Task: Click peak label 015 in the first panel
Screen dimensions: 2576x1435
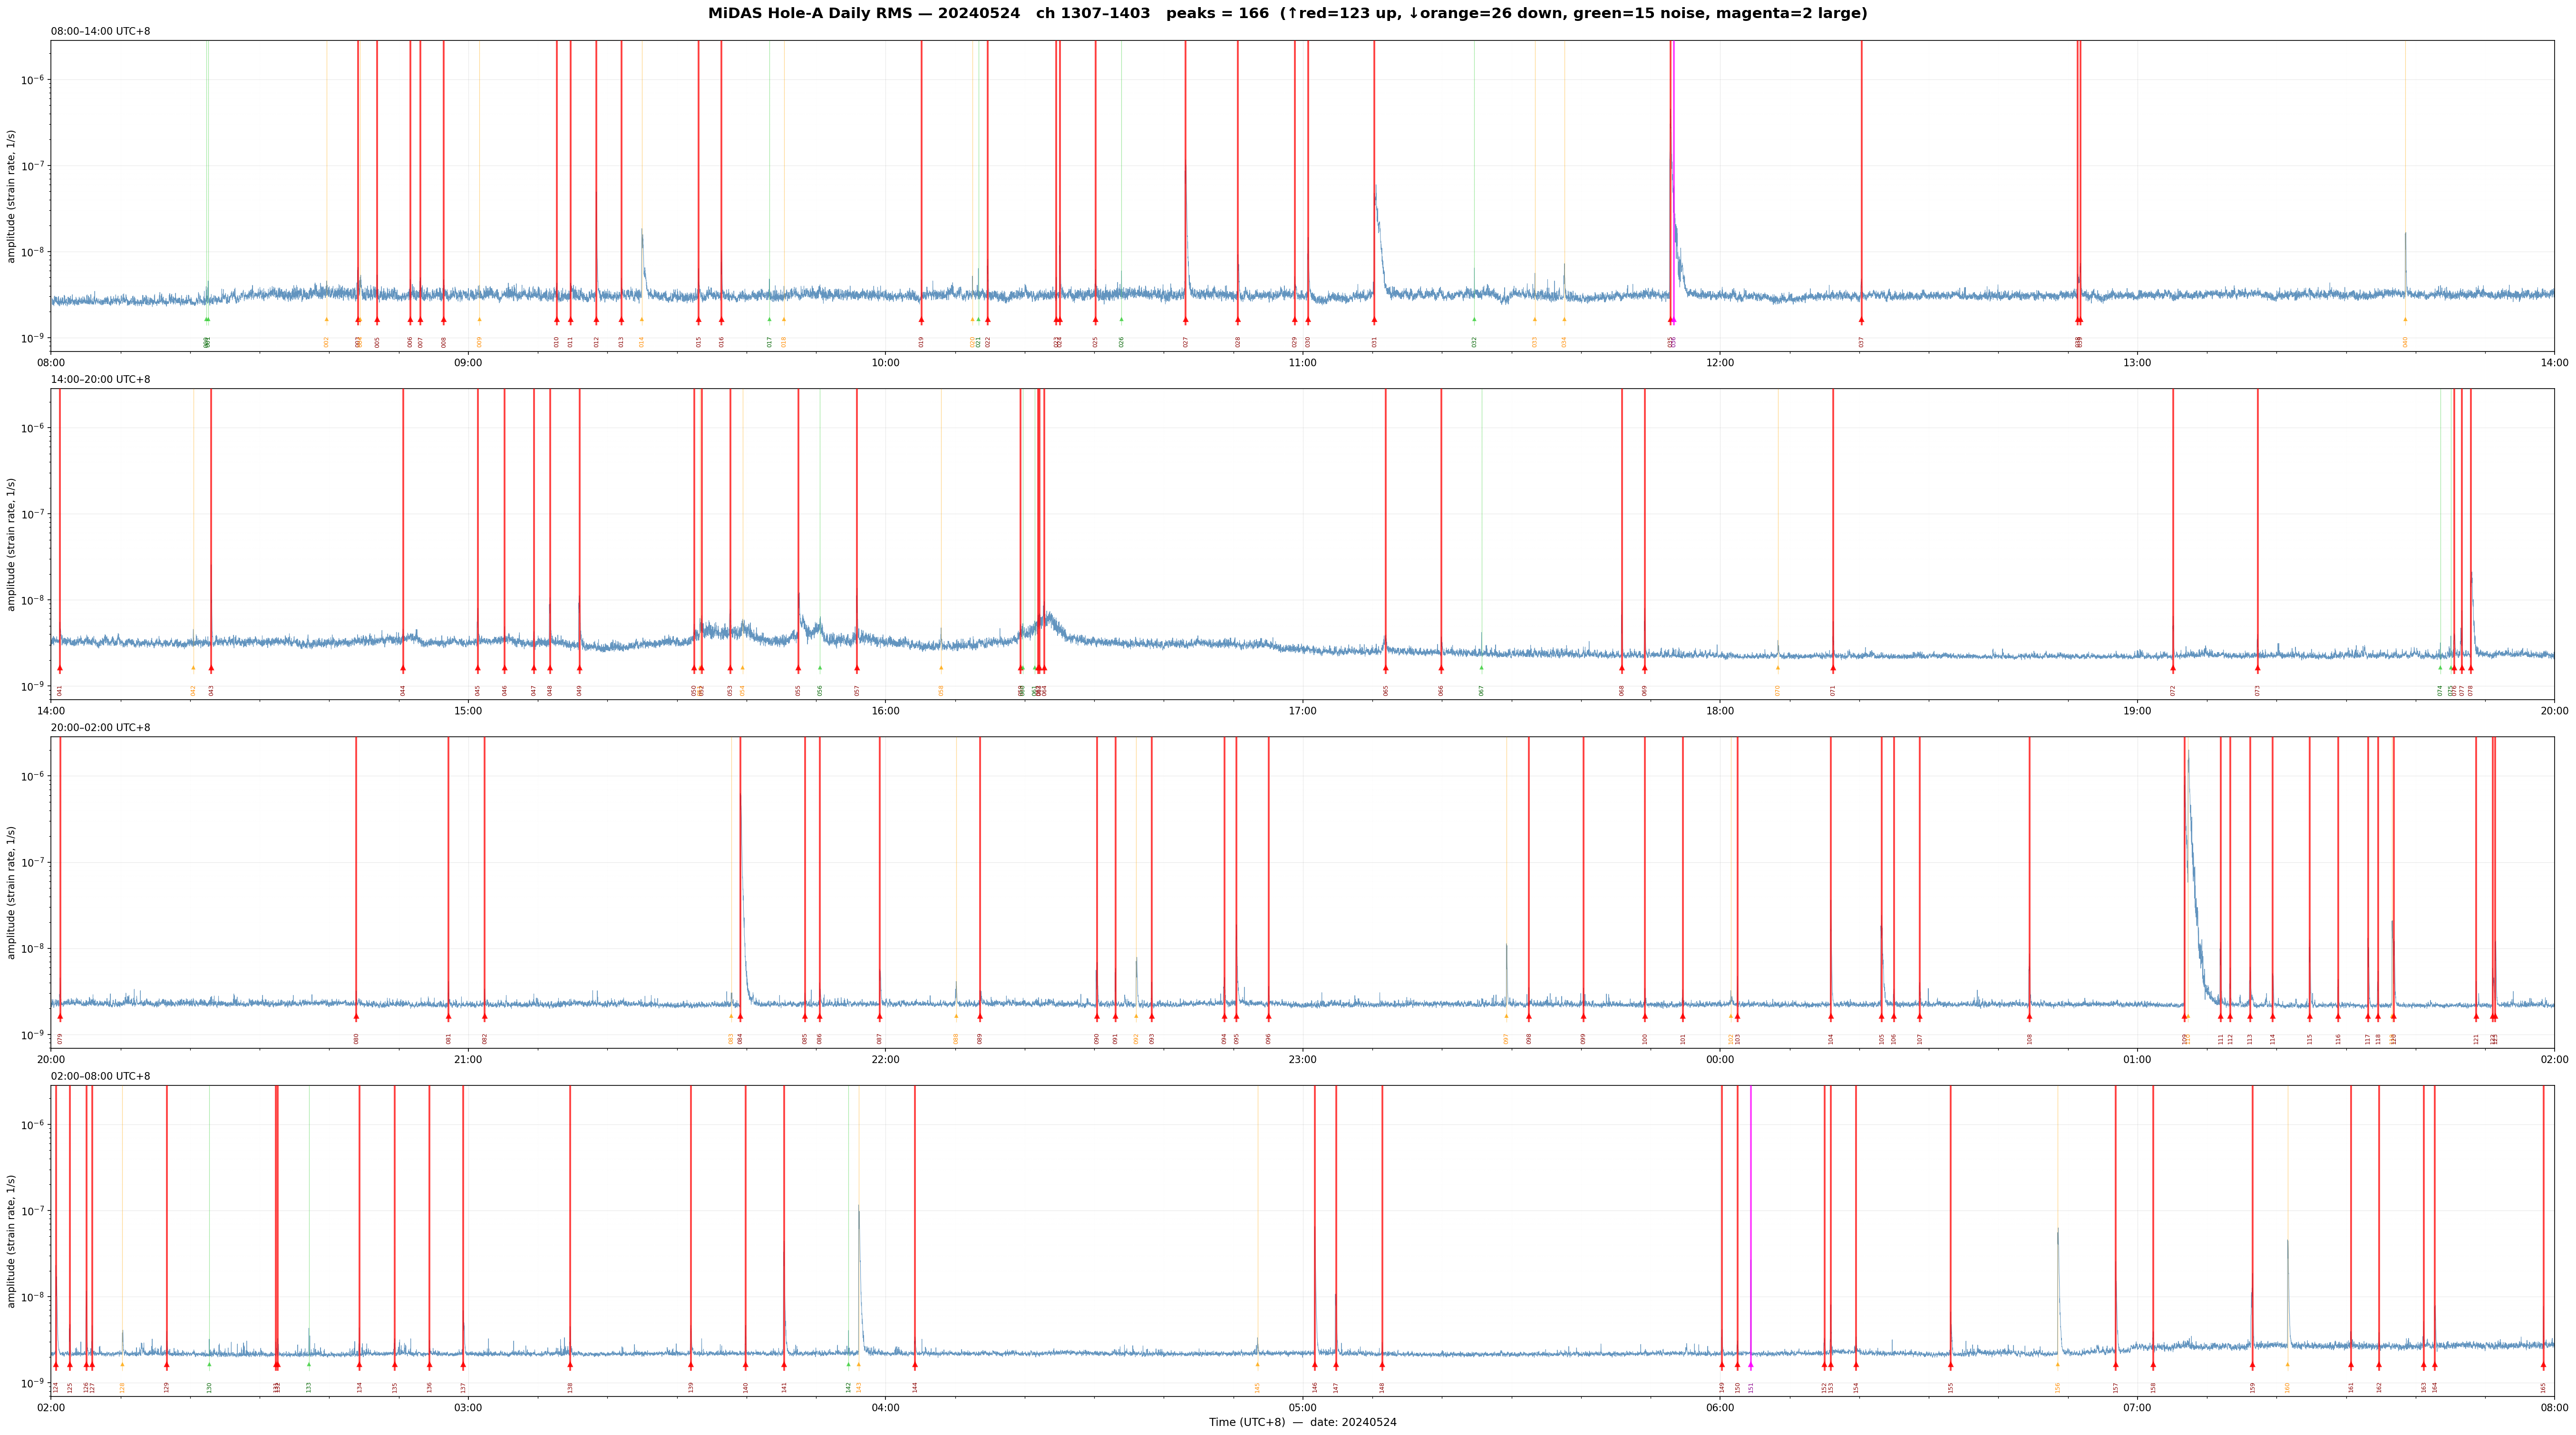Action: tap(699, 342)
